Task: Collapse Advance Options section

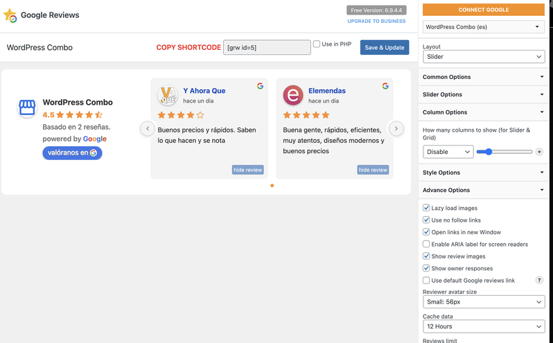Action: click(x=483, y=190)
